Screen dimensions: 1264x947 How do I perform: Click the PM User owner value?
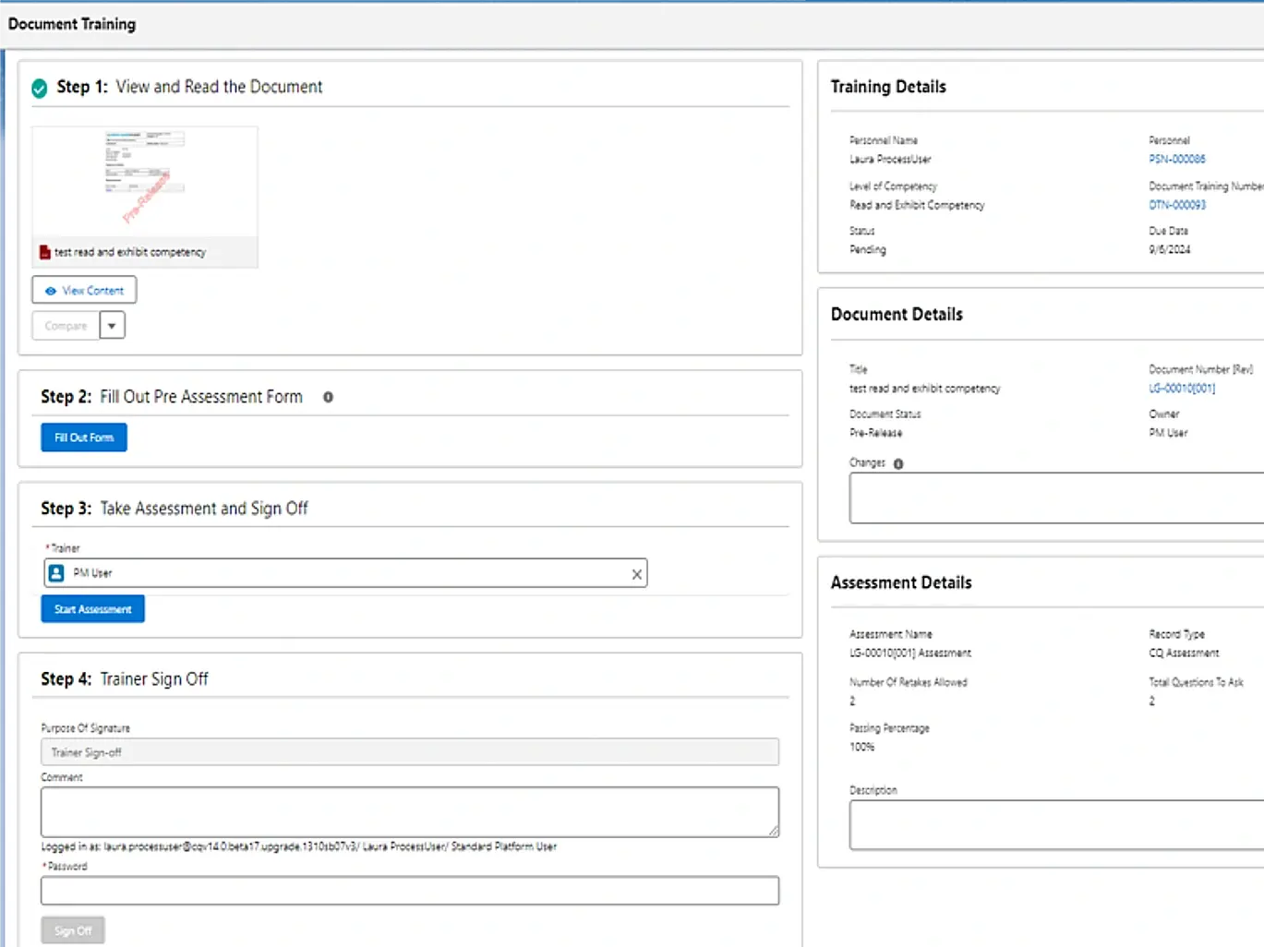[1168, 433]
